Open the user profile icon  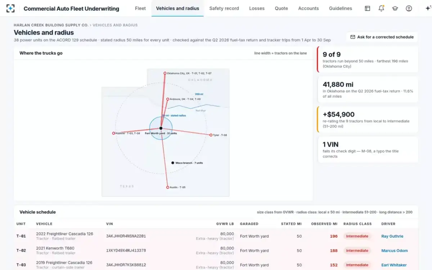409,8
